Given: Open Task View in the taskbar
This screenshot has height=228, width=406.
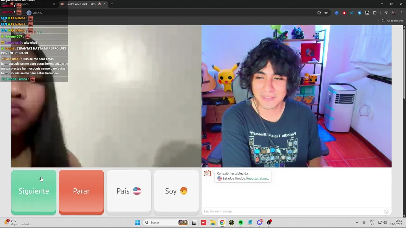Looking at the screenshot, I should (194, 223).
